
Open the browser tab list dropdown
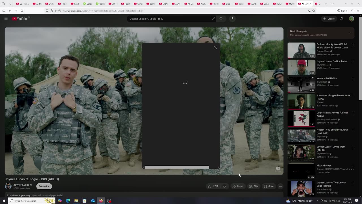click(332, 4)
